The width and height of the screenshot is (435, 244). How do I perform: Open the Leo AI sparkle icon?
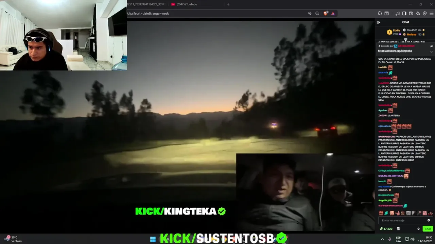click(x=418, y=14)
